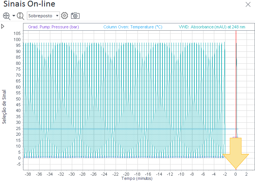Click the 50 label on the Y axis

point(18,99)
